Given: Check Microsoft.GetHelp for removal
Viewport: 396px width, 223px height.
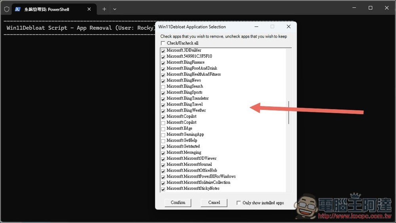Looking at the screenshot, I should point(163,141).
